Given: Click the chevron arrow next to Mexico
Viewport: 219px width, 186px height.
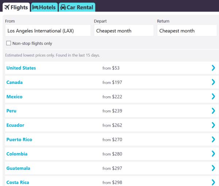Looking at the screenshot, I should tap(214, 97).
